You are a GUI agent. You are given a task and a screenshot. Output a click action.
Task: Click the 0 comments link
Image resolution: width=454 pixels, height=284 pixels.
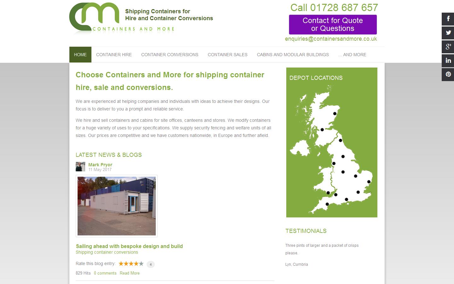105,273
